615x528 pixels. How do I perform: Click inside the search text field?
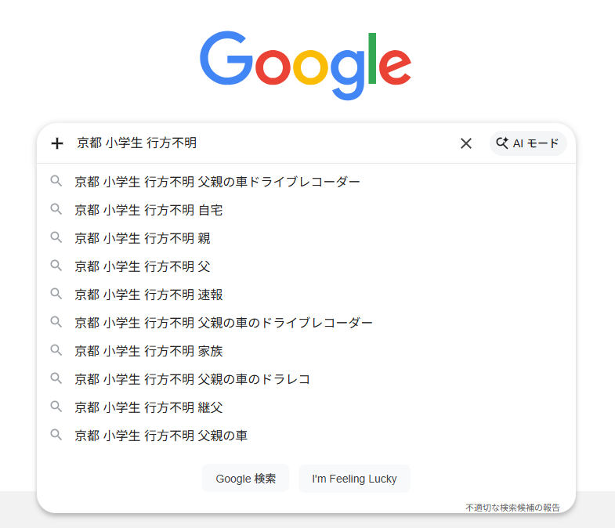click(266, 143)
